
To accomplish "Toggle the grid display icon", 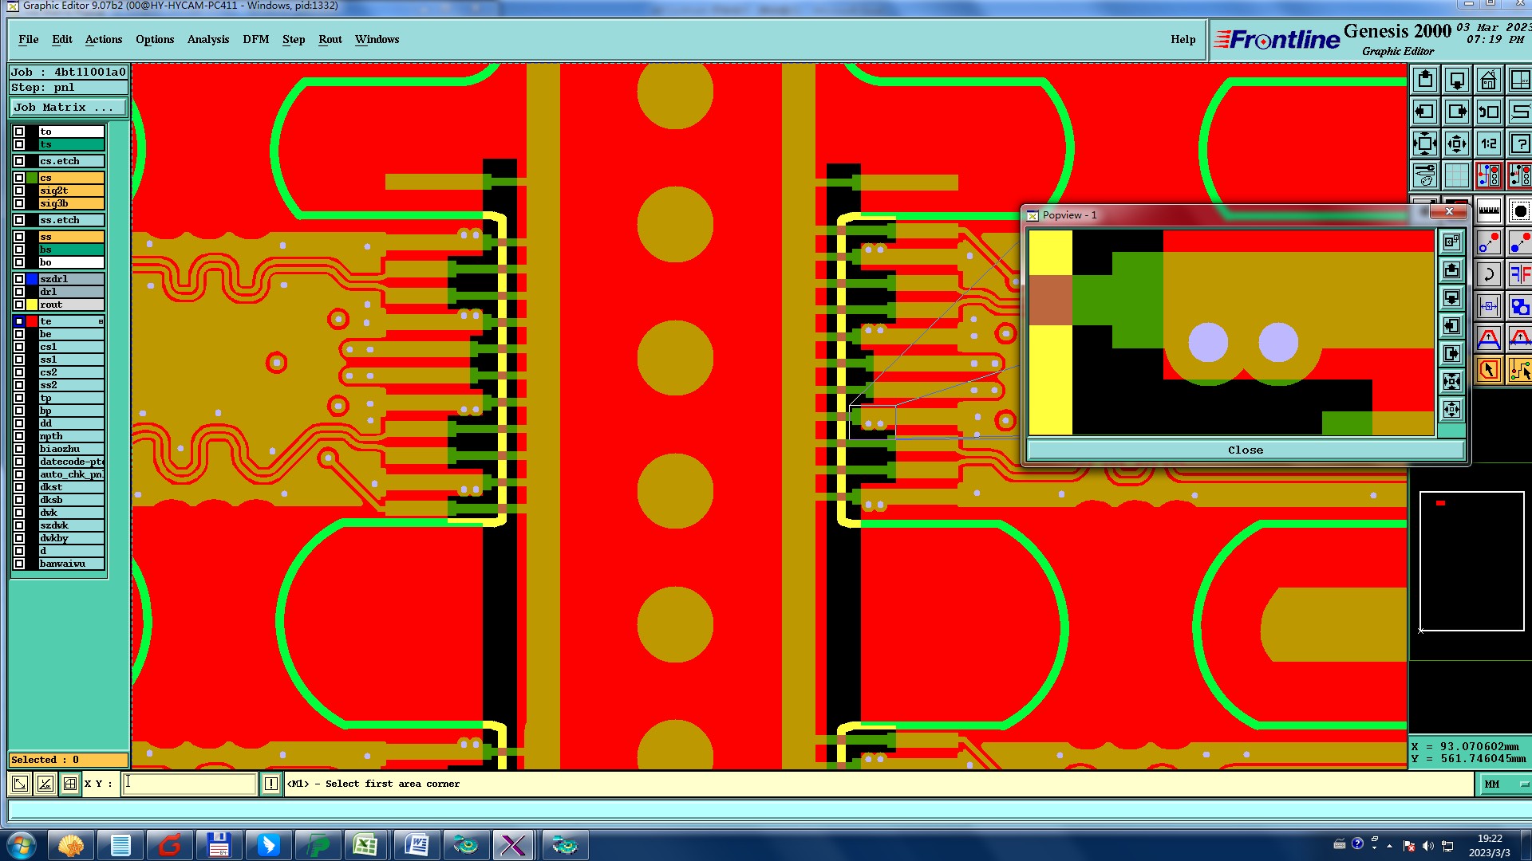I will point(1456,175).
